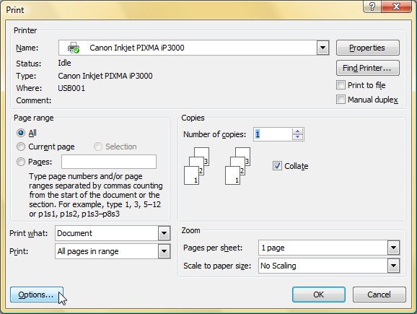Select the All page range option
Viewport: 417px width, 314px height.
[x=21, y=133]
